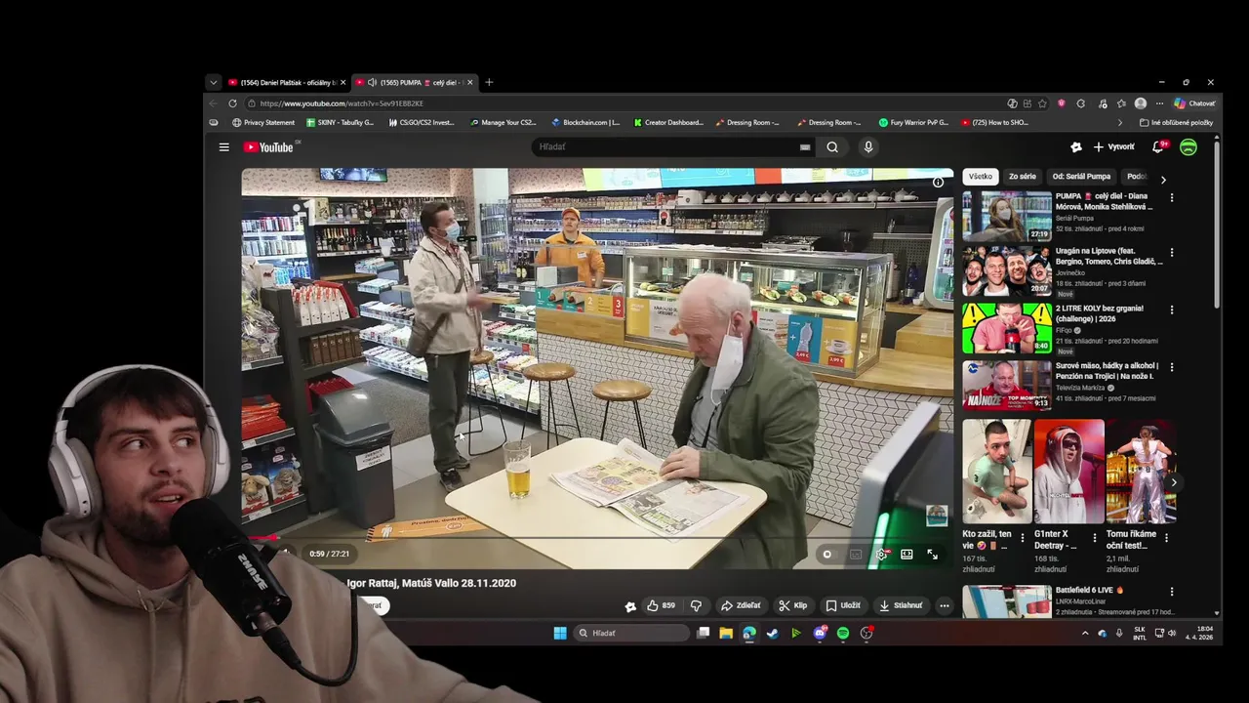
Task: Download video with Stiahnuť button
Action: coord(901,605)
